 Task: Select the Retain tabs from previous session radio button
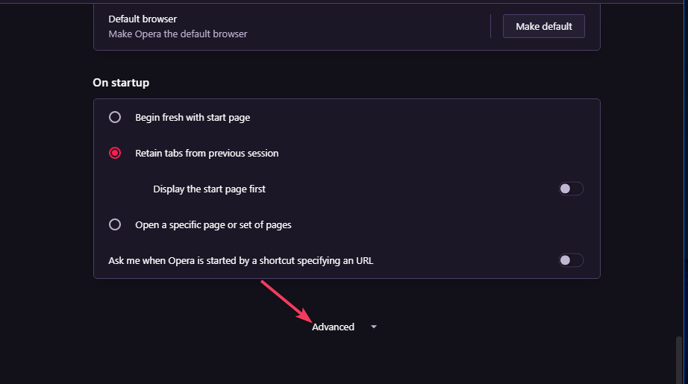coord(115,153)
